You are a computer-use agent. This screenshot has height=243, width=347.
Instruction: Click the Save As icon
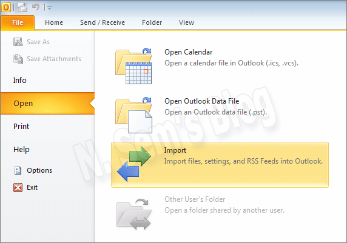coord(18,42)
